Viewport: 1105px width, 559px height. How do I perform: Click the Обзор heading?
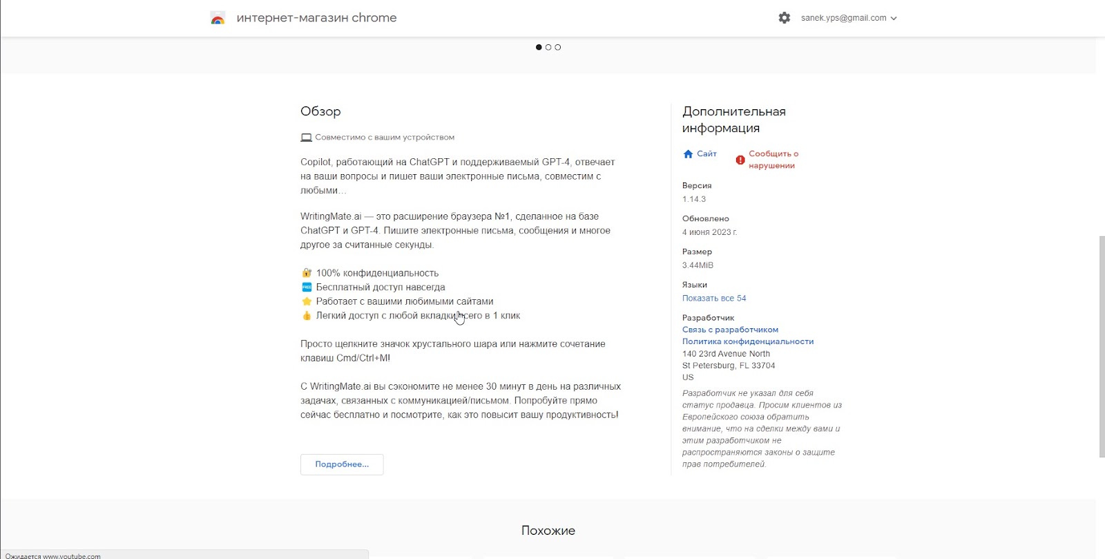(320, 111)
